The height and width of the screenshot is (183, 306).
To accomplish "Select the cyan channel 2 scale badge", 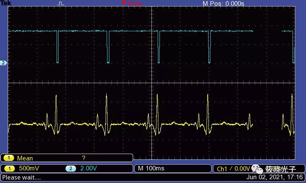I will pos(70,168).
